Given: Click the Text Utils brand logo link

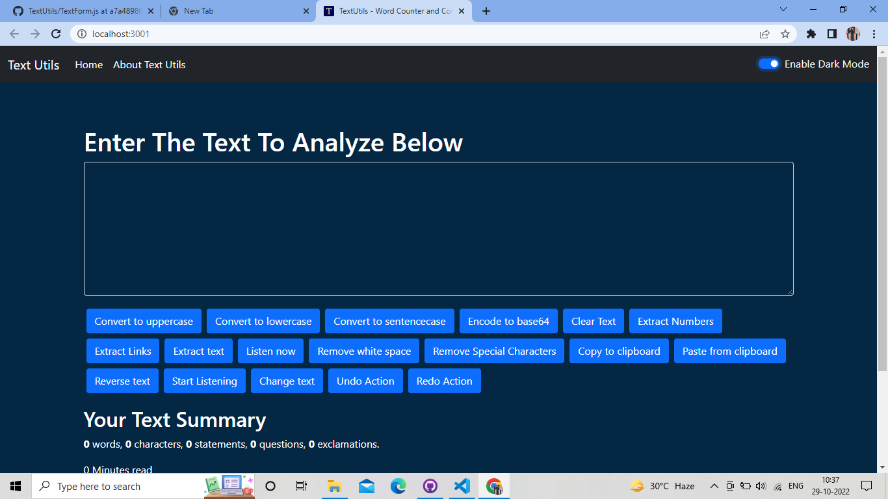Looking at the screenshot, I should click(x=34, y=65).
